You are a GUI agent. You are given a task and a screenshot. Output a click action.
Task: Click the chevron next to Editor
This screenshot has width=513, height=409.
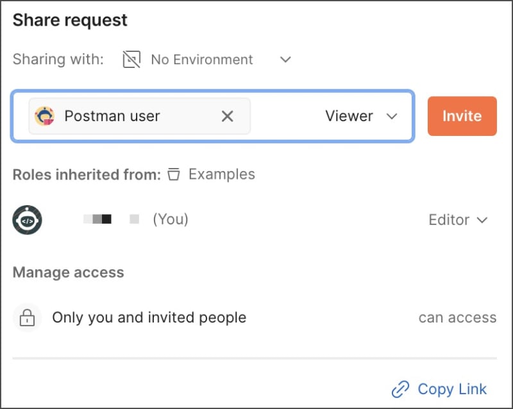(x=482, y=220)
